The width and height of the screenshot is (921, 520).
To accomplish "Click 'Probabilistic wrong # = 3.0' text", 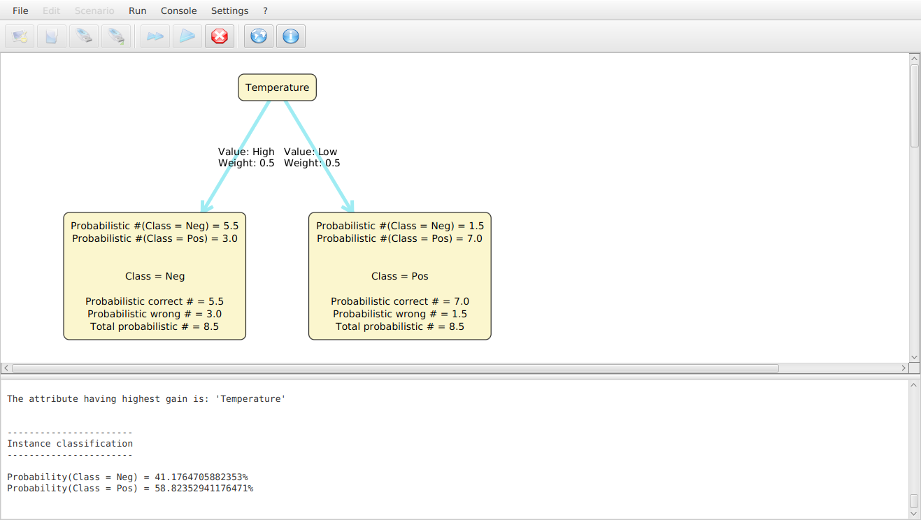I will click(155, 314).
